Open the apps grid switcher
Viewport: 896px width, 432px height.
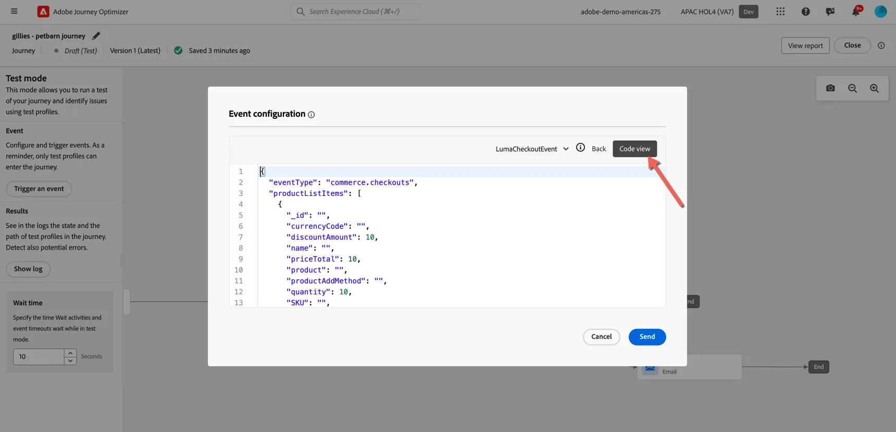(x=780, y=11)
